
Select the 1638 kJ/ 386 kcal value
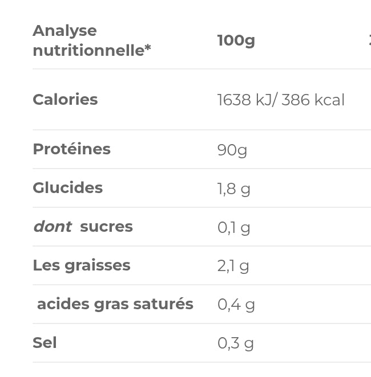point(281,100)
